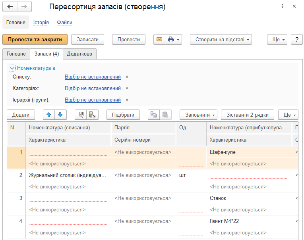Close the Пересортиця запасів window
Screen dimensions: 304x240
(294, 6)
